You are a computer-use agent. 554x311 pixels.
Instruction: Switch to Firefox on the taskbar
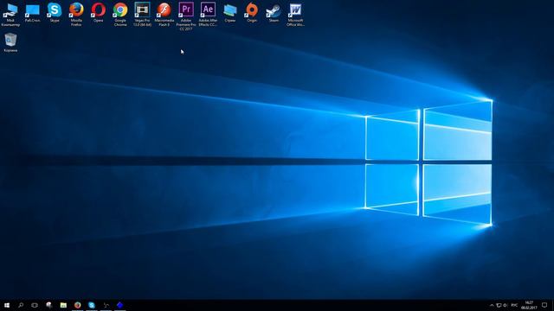click(x=77, y=305)
